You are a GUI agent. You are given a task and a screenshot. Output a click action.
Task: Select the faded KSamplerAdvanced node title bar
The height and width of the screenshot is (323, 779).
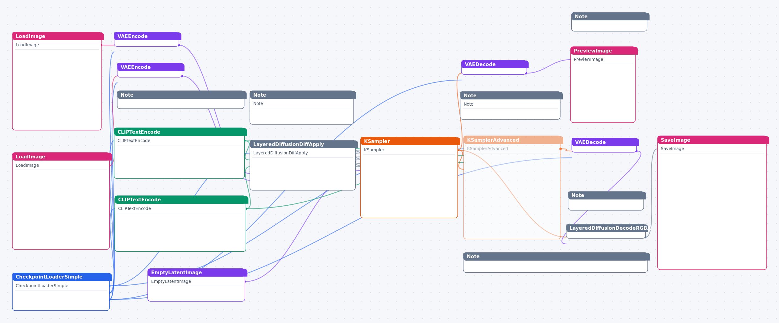pos(513,140)
